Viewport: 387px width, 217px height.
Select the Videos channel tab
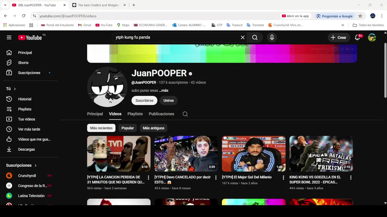[115, 114]
